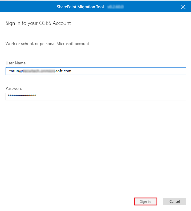The image size is (191, 211).
Task: Click the Sign in button
Action: point(146,201)
